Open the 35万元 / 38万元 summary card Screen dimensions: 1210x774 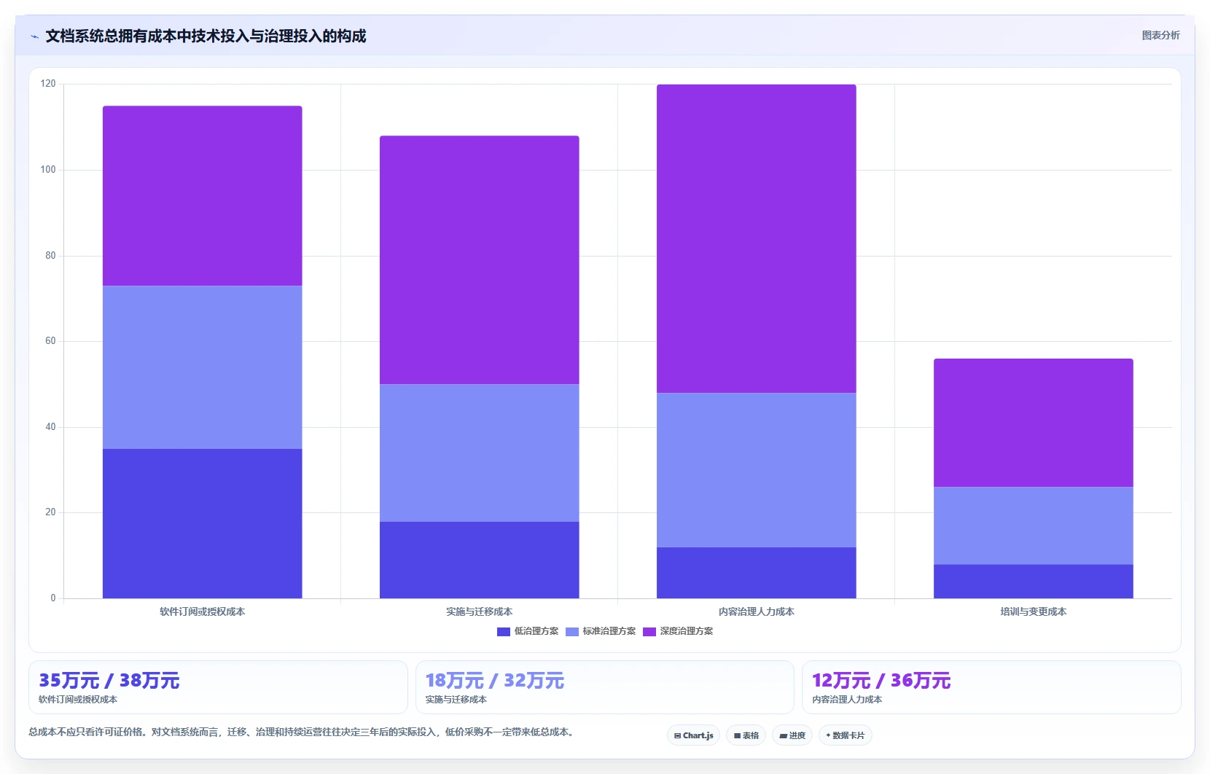coord(218,687)
